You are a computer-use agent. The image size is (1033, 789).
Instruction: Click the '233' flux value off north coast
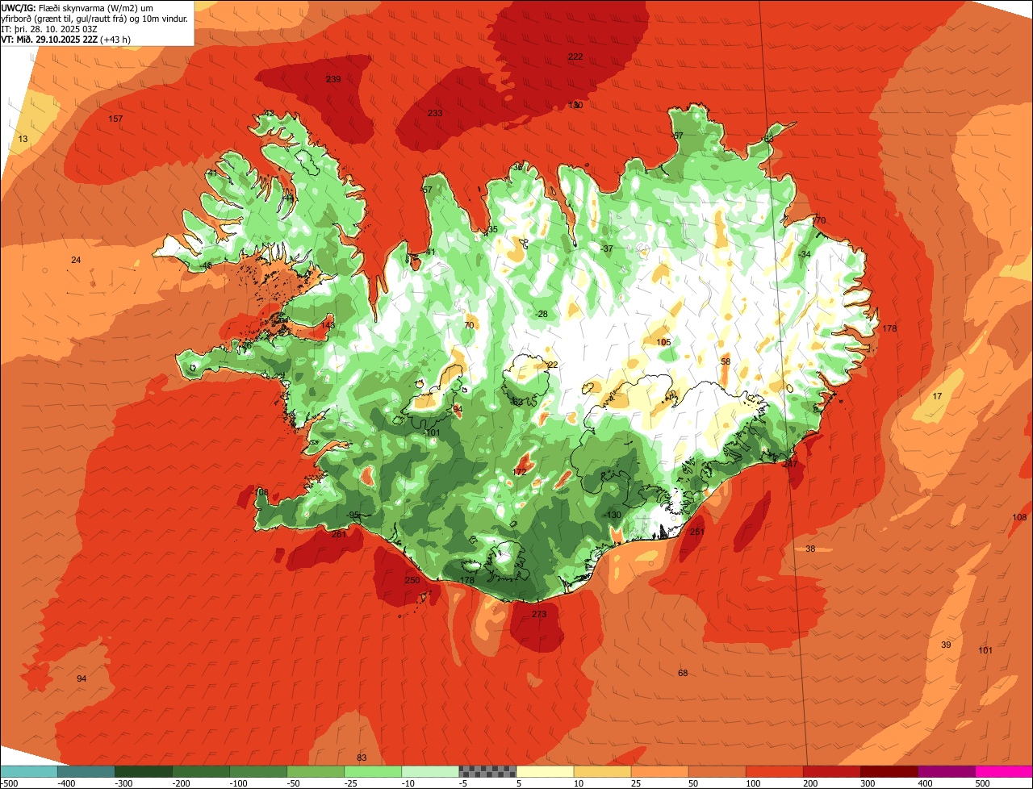coord(435,114)
